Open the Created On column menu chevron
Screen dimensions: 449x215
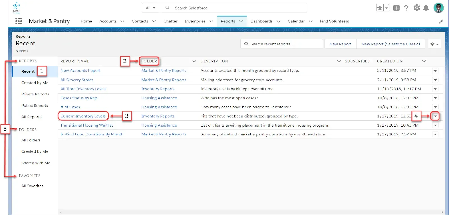[x=424, y=61]
